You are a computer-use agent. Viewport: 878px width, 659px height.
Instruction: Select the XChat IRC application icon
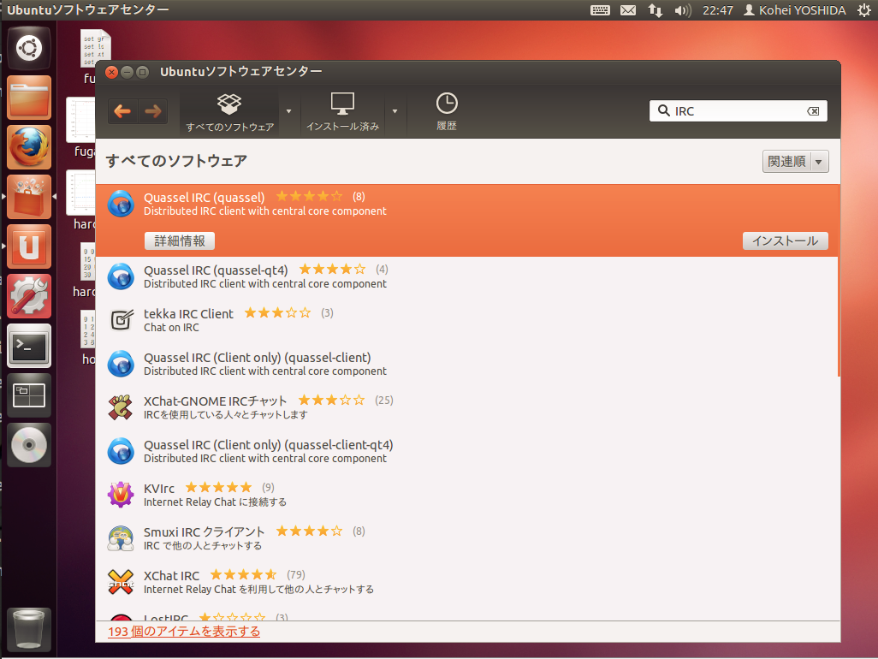tap(121, 582)
